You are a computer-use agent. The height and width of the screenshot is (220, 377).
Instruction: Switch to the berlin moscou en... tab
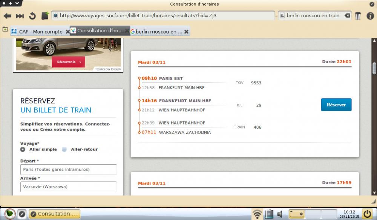click(159, 32)
